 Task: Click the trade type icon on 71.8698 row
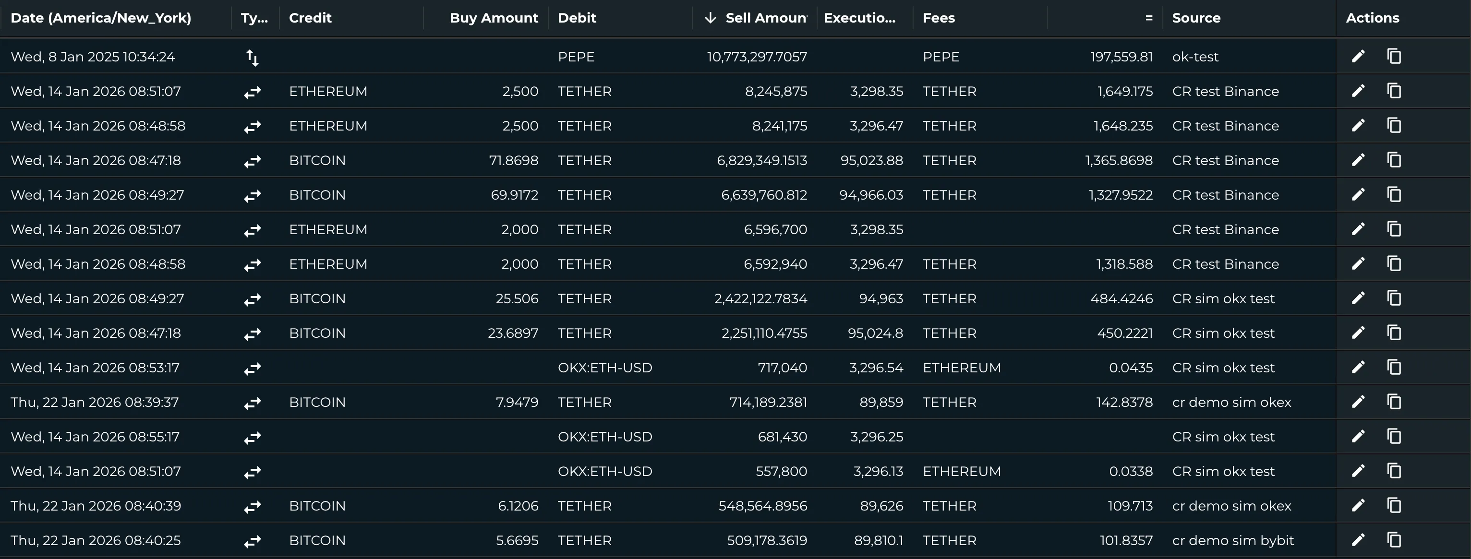pyautogui.click(x=253, y=161)
